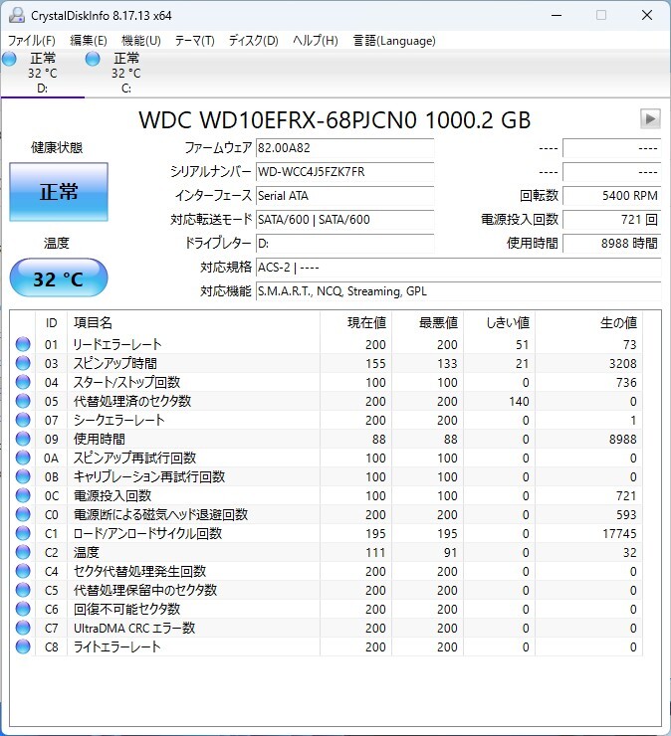The width and height of the screenshot is (671, 736).
Task: Click the 現在値 column header
Action: pyautogui.click(x=355, y=323)
